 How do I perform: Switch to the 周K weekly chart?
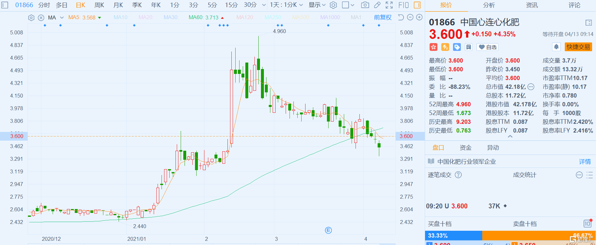[x=99, y=5]
